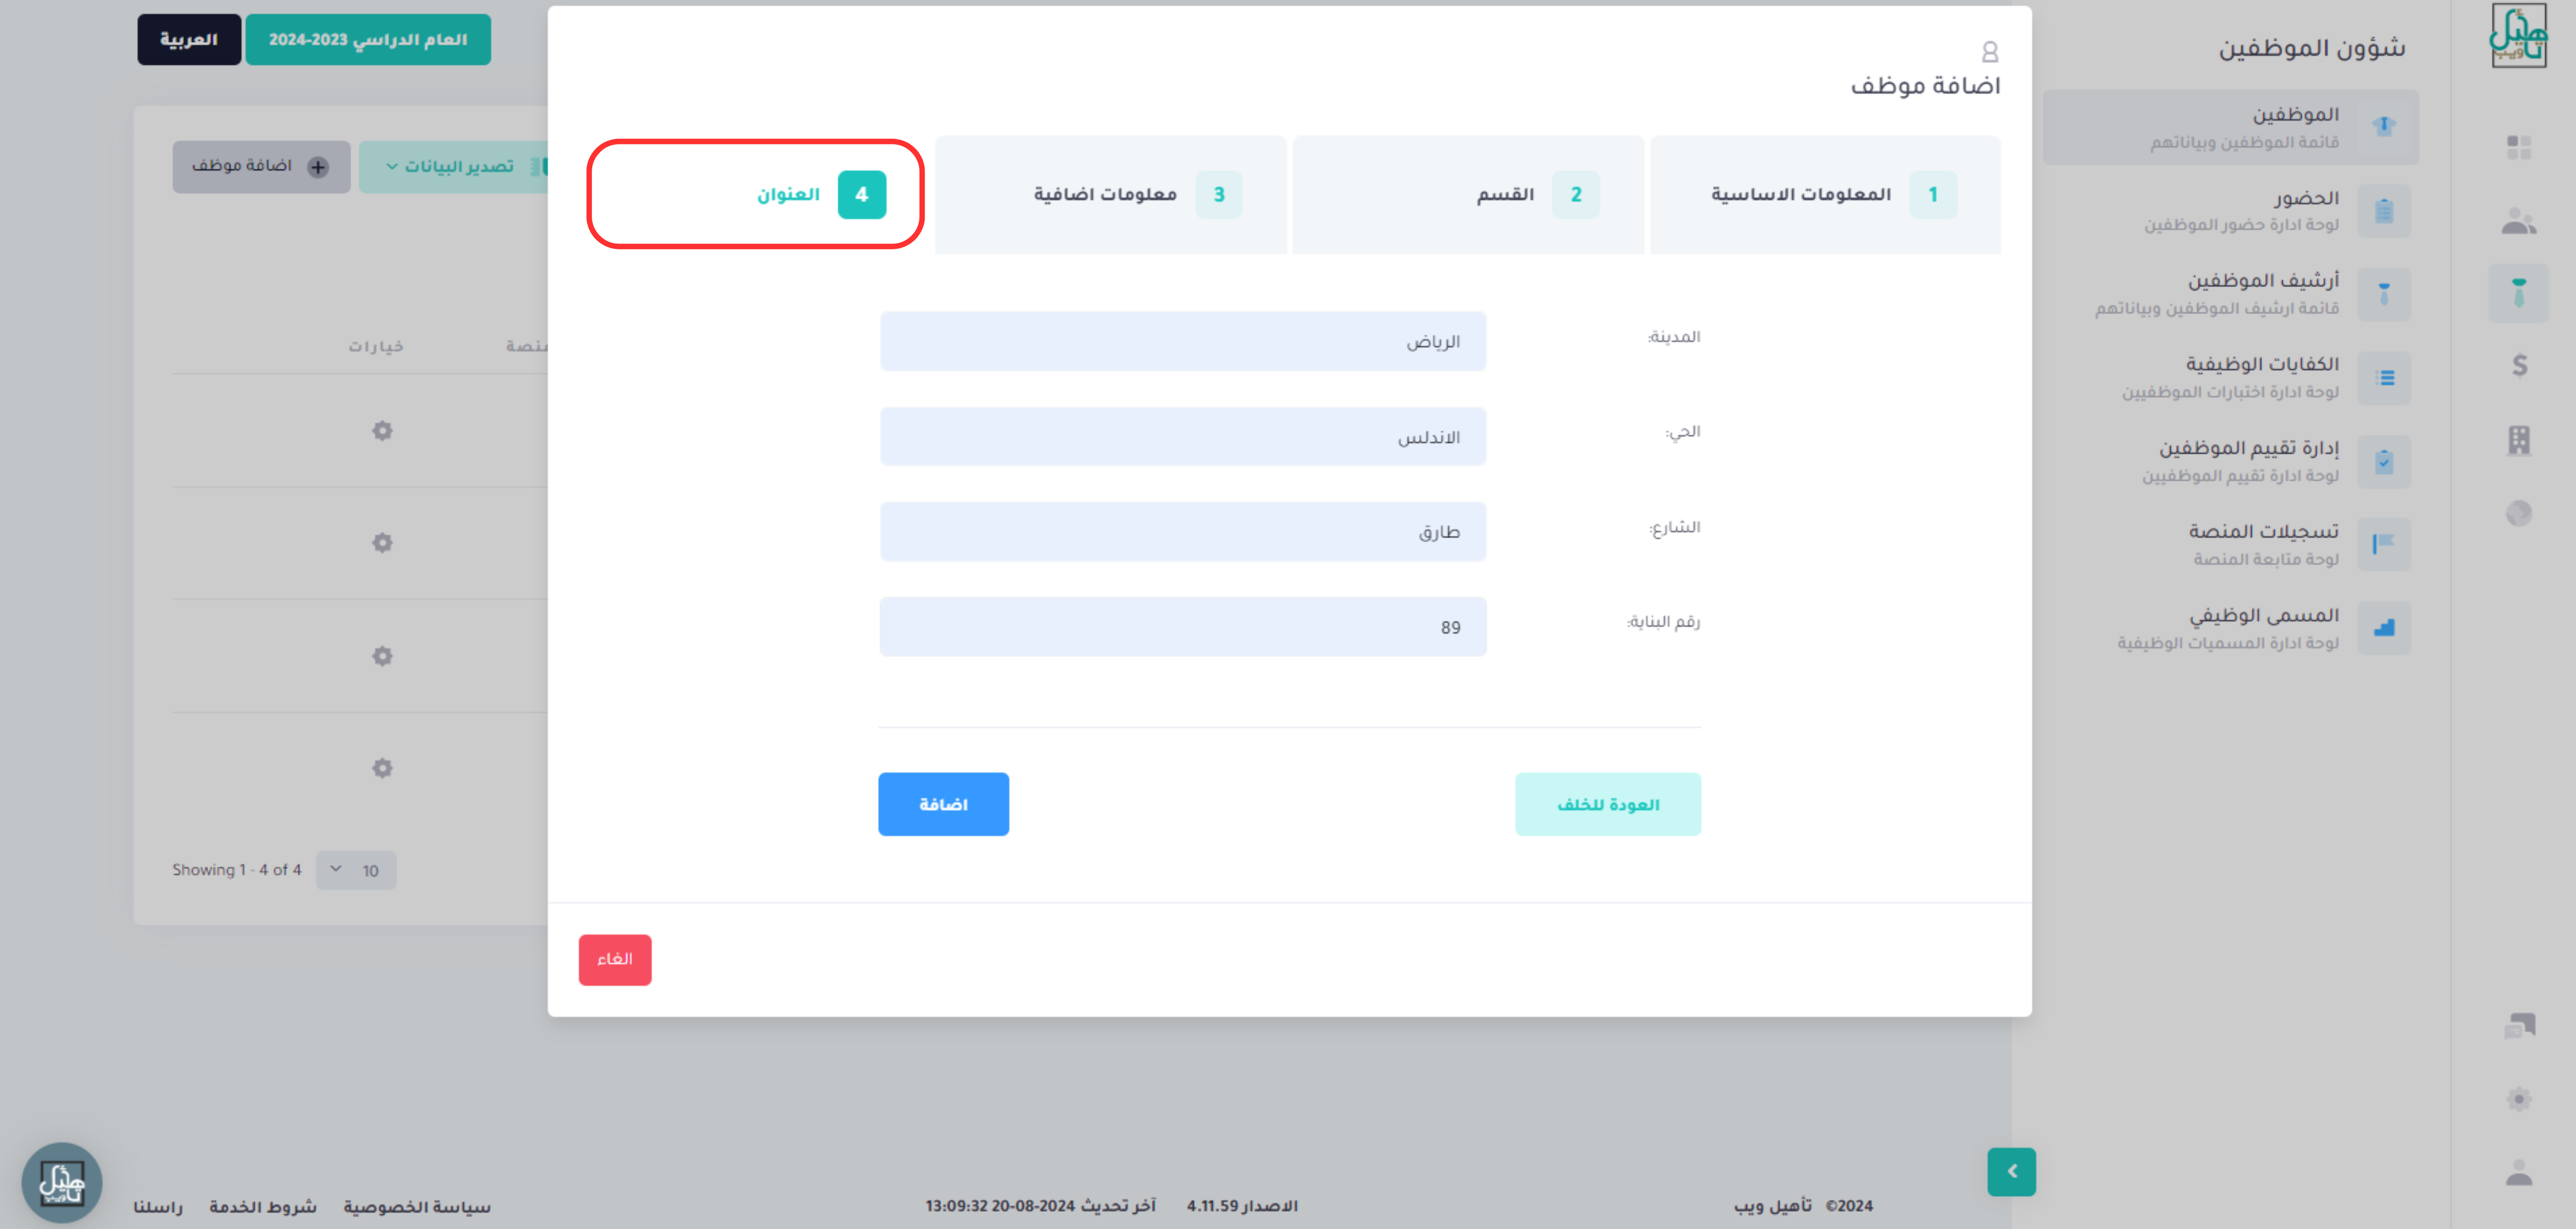Click the second row options gear icon
The width and height of the screenshot is (2576, 1229).
pos(382,543)
